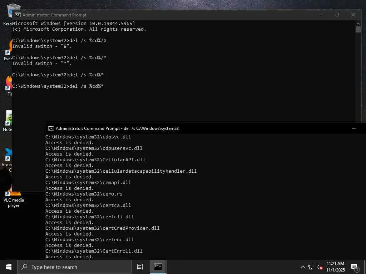Click the path line ending cdpusersvc.dll
This screenshot has height=274, width=366.
(94, 148)
